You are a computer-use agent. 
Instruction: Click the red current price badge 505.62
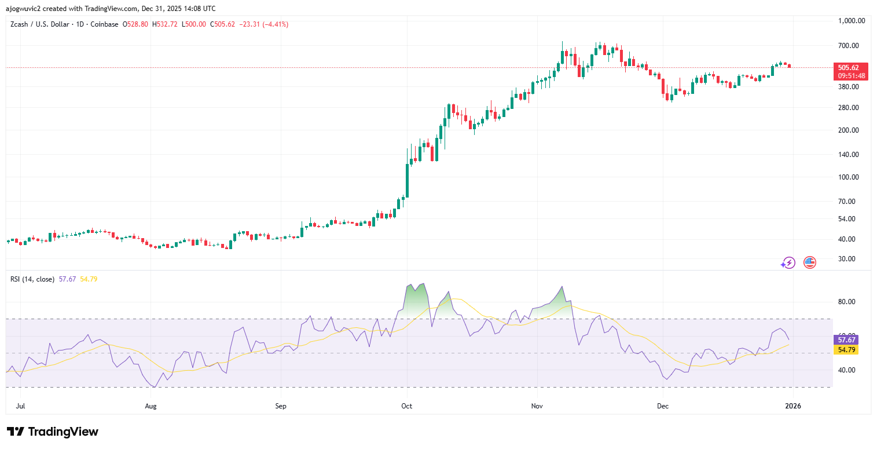849,67
